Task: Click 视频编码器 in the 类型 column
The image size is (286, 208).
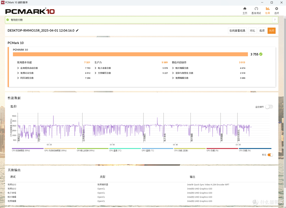Action: (x=103, y=184)
